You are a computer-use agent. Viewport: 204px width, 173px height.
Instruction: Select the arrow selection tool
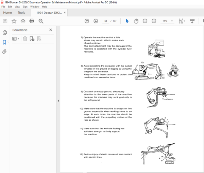pyautogui.click(x=127, y=21)
